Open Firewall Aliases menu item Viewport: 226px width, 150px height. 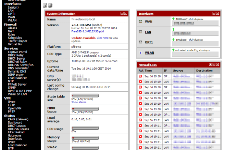coord(12,28)
